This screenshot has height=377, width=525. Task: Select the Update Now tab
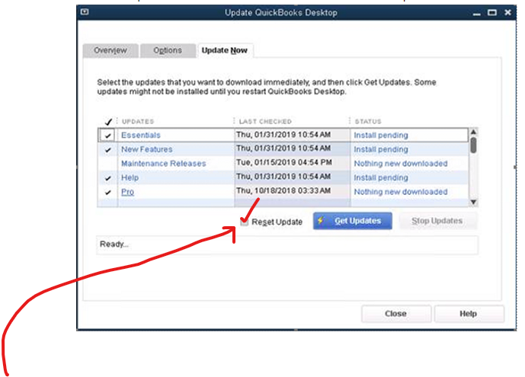pos(225,50)
